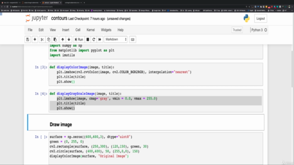Open a new browser tab plus
Image resolution: width=294 pixels, height=165 pixels.
coord(84,3)
